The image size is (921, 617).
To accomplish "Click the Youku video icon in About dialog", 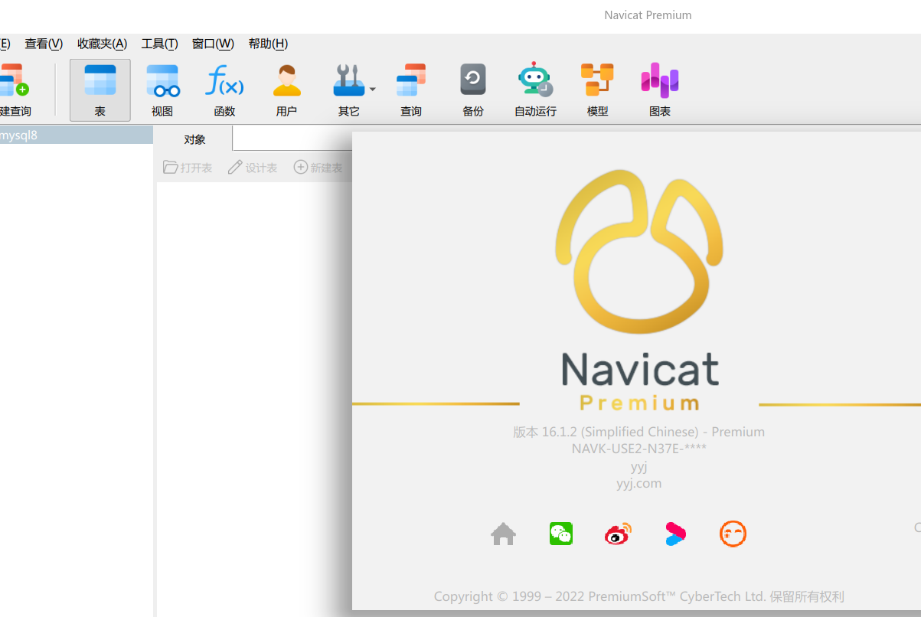I will click(x=675, y=534).
